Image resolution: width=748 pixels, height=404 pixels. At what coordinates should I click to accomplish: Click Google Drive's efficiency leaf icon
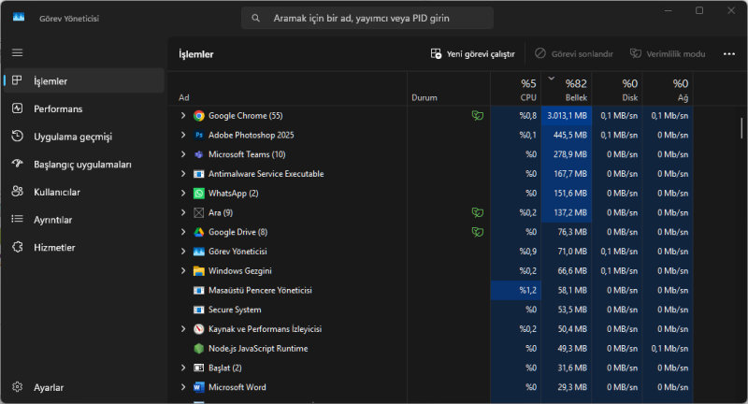click(x=478, y=232)
